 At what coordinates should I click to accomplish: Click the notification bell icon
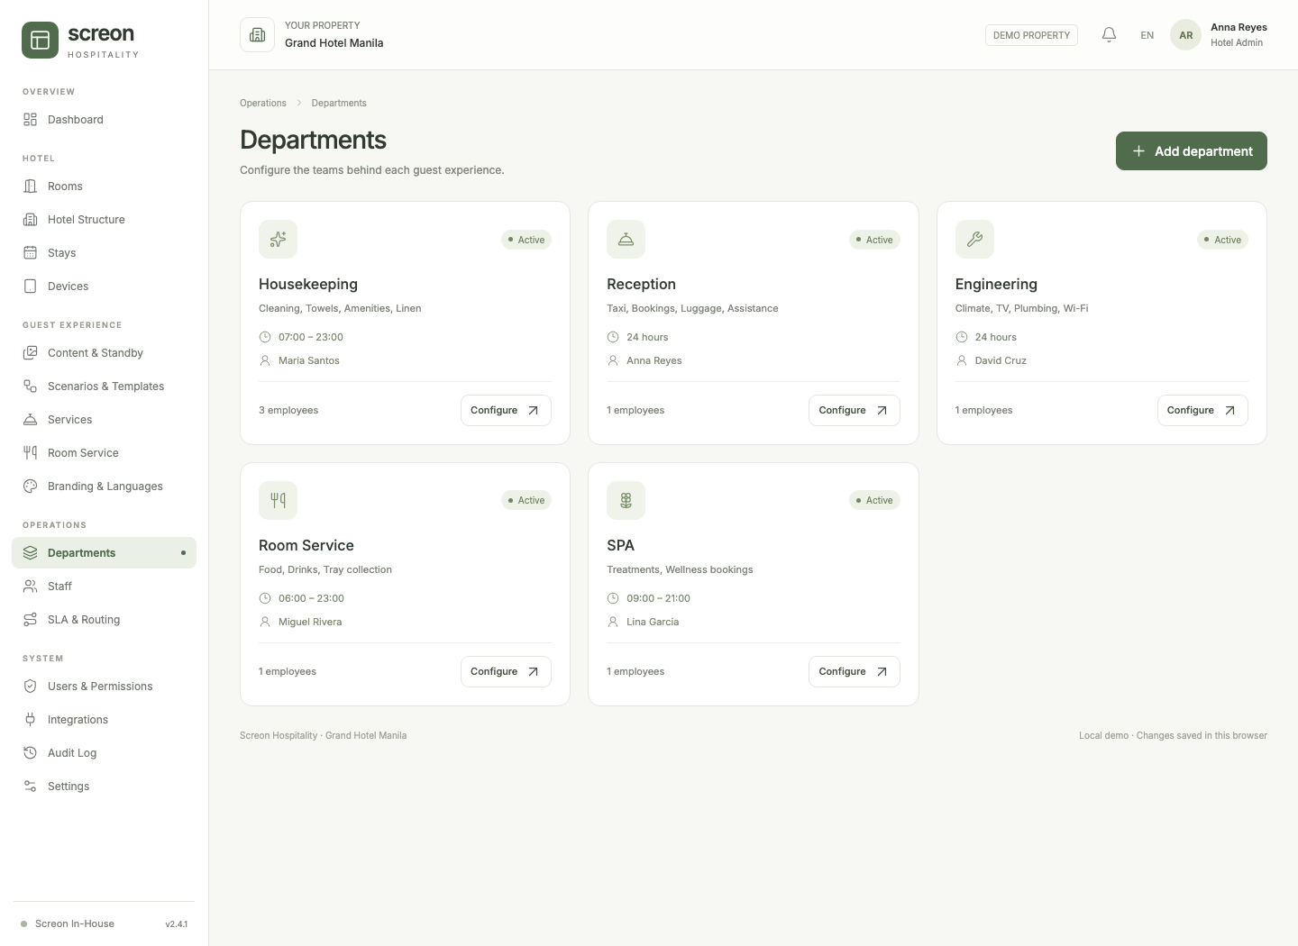click(1110, 35)
